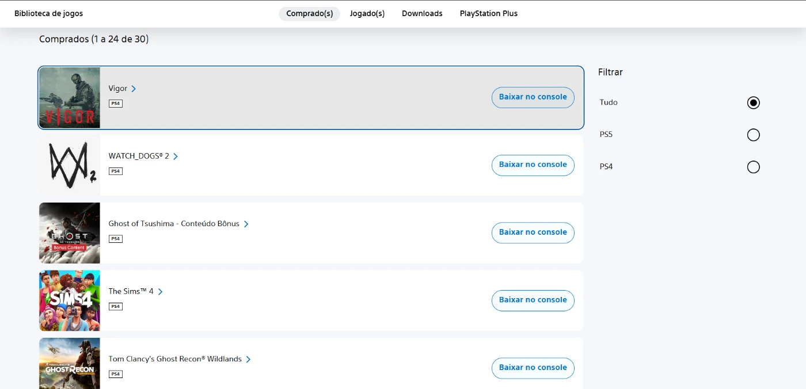Filter library by PS5 games
The width and height of the screenshot is (806, 389).
coord(753,135)
